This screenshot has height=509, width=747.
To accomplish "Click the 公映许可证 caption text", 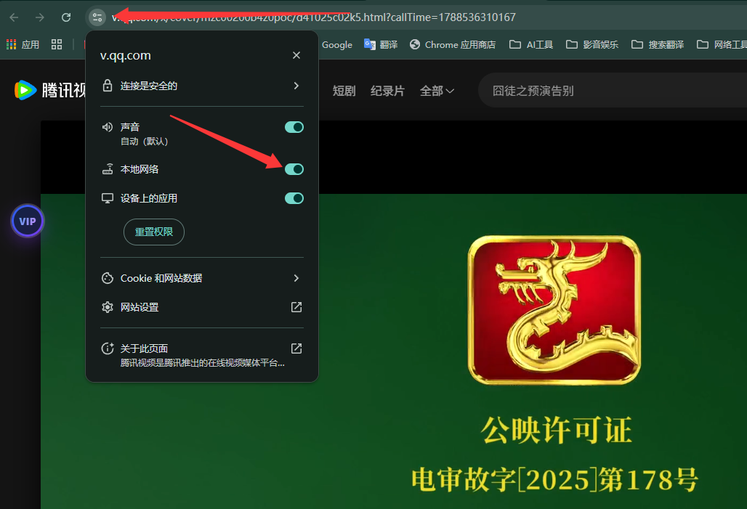I will [x=556, y=430].
